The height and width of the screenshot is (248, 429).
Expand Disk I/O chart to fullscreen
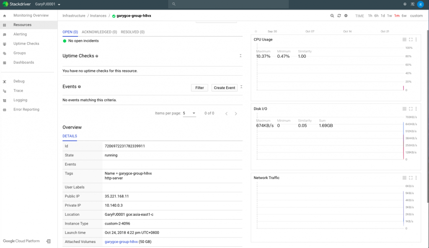point(411,109)
